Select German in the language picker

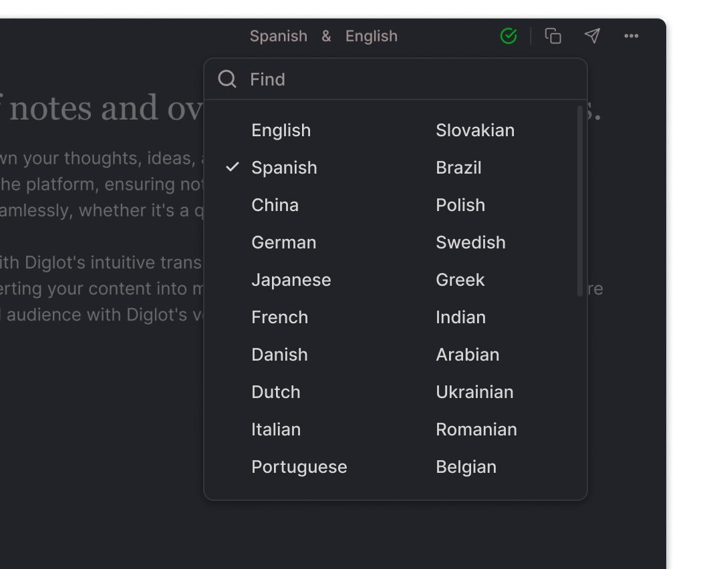[283, 242]
